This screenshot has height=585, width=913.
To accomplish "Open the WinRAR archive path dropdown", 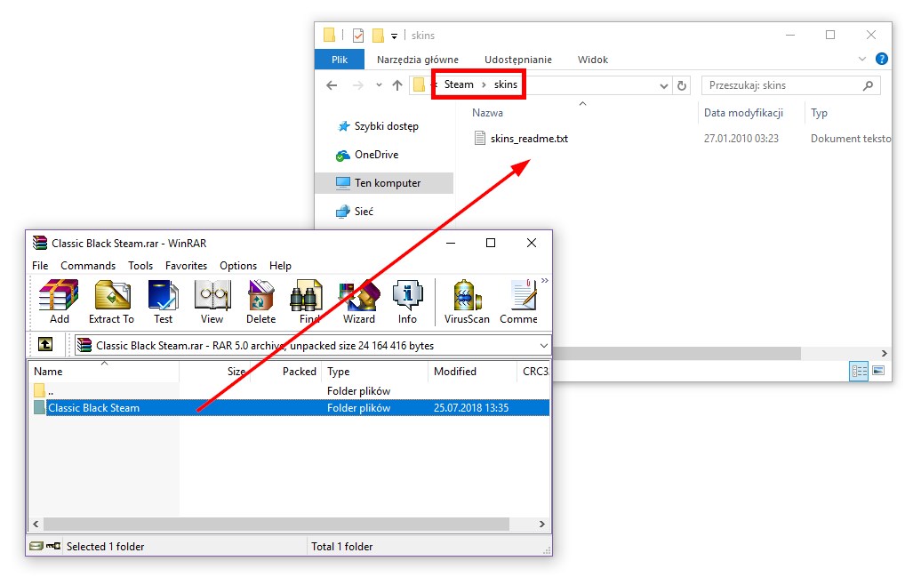I will click(x=544, y=345).
